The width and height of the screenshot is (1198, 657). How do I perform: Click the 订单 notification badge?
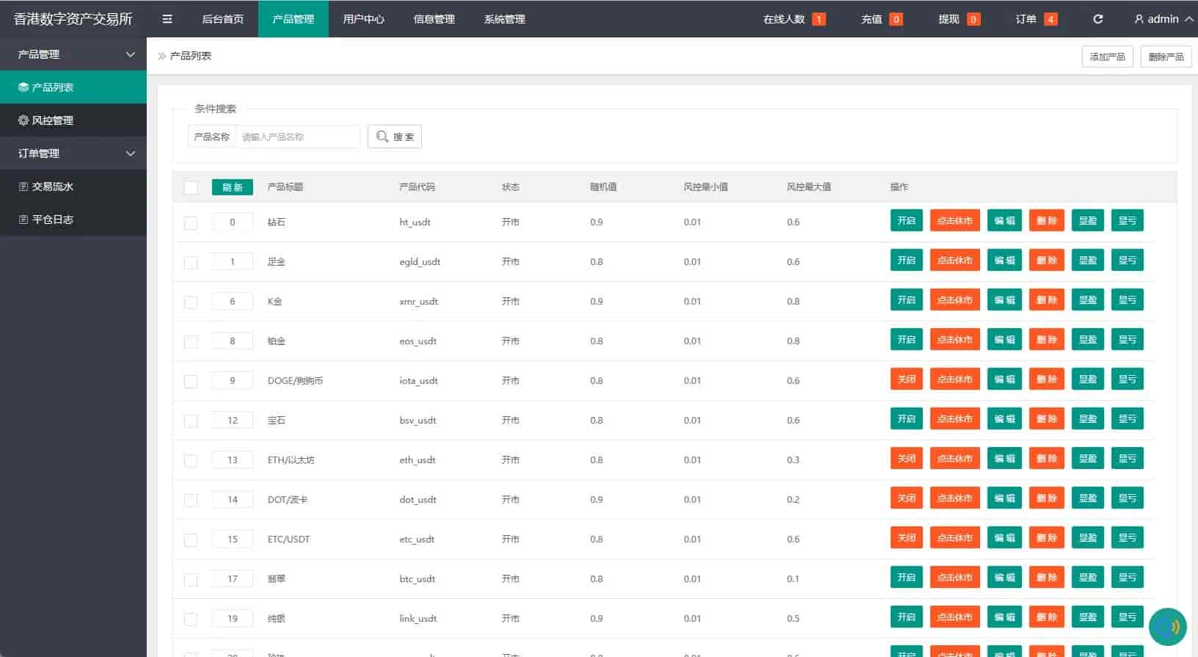click(x=1051, y=19)
